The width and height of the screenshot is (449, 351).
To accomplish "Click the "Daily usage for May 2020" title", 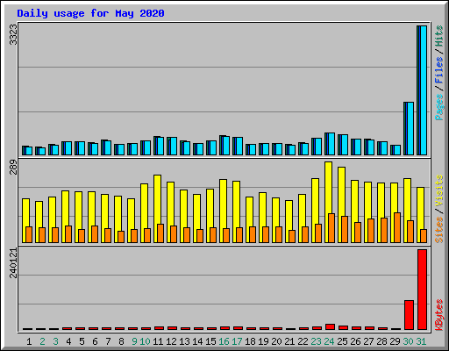I will point(90,13).
